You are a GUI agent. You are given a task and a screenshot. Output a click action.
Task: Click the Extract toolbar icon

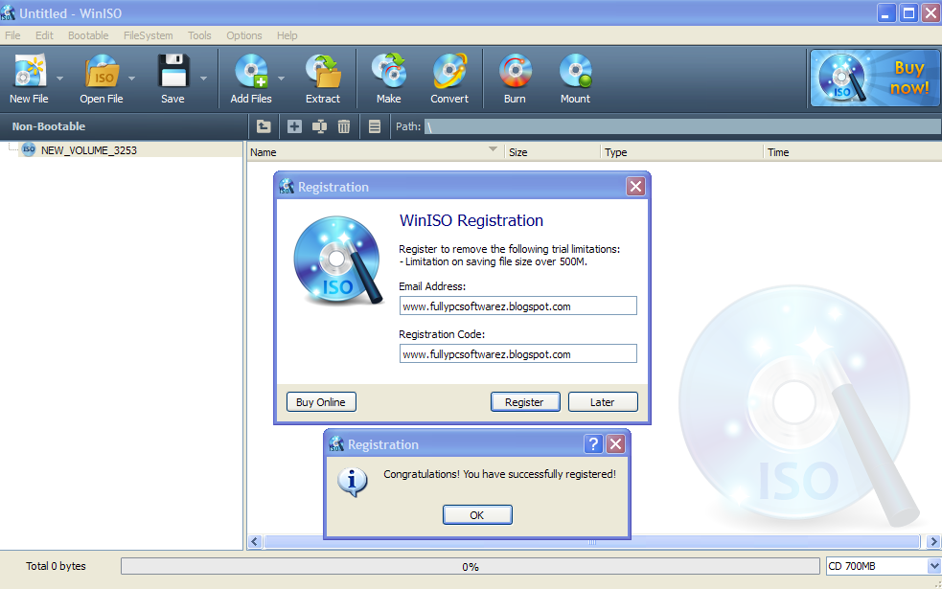(x=323, y=70)
